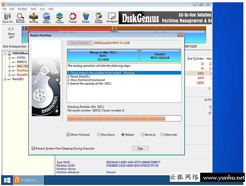Select Boot(X:) in the disk tree

coord(18,79)
